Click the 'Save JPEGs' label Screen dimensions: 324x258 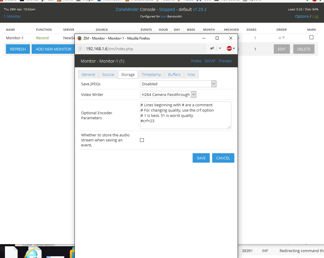[x=91, y=84]
